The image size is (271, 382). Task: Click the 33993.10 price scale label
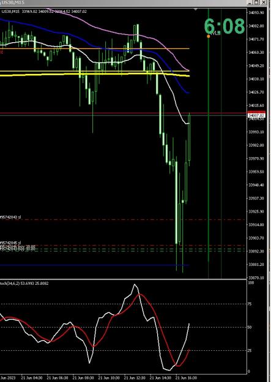[x=256, y=132]
